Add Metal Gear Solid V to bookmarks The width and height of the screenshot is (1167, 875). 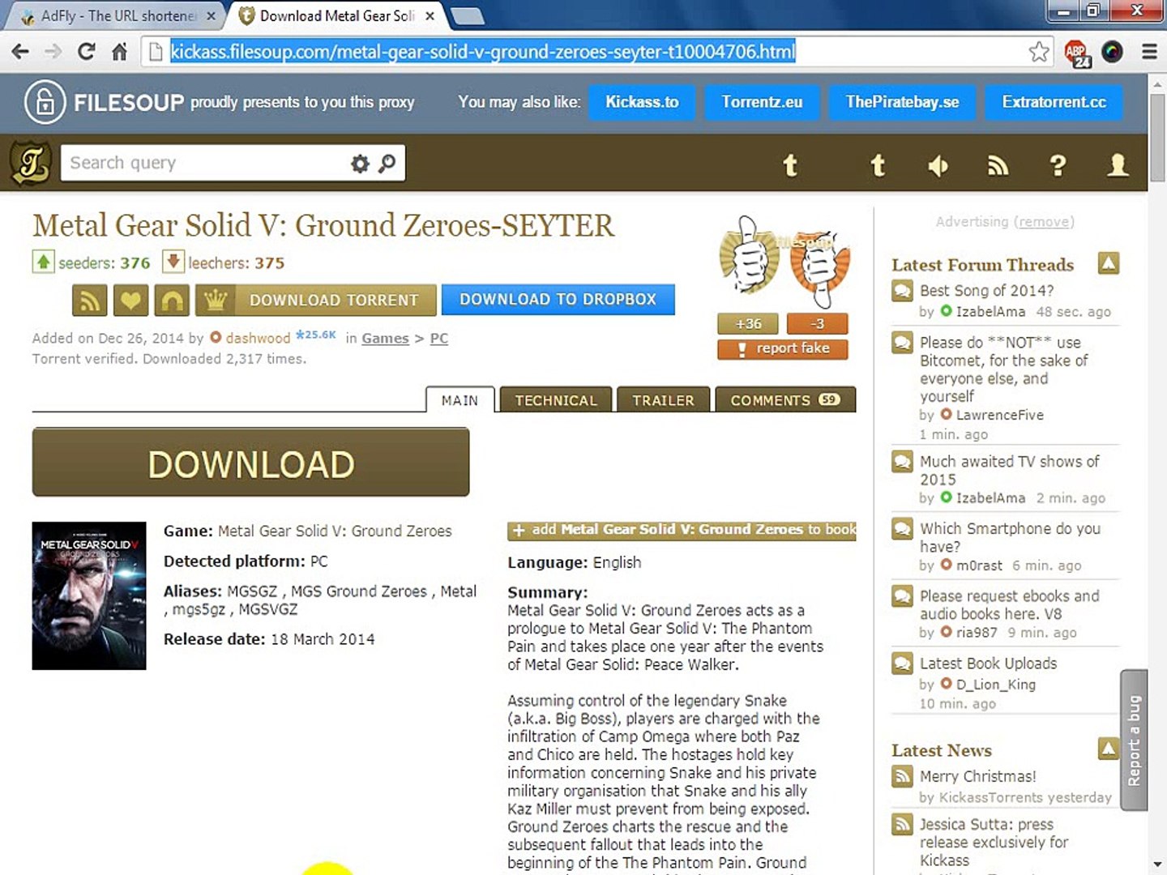682,530
